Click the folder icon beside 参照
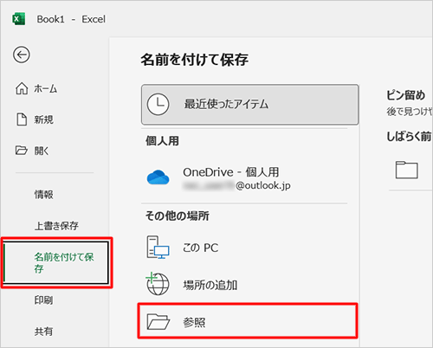The image size is (433, 348). [x=158, y=321]
